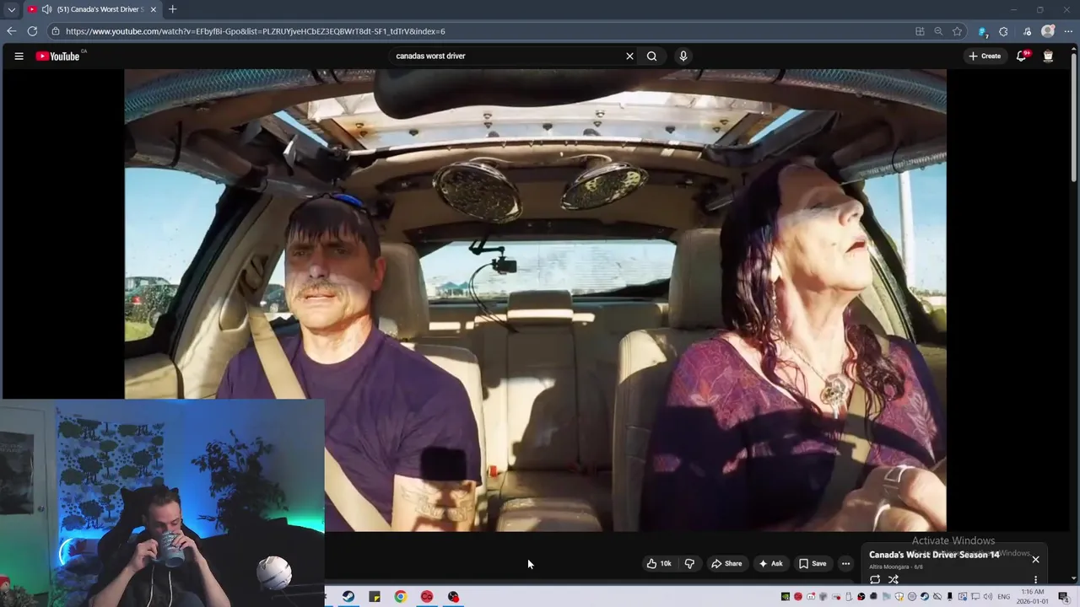The image size is (1080, 607).
Task: Select the Canada's Worst Driver browser tab
Action: (x=93, y=9)
